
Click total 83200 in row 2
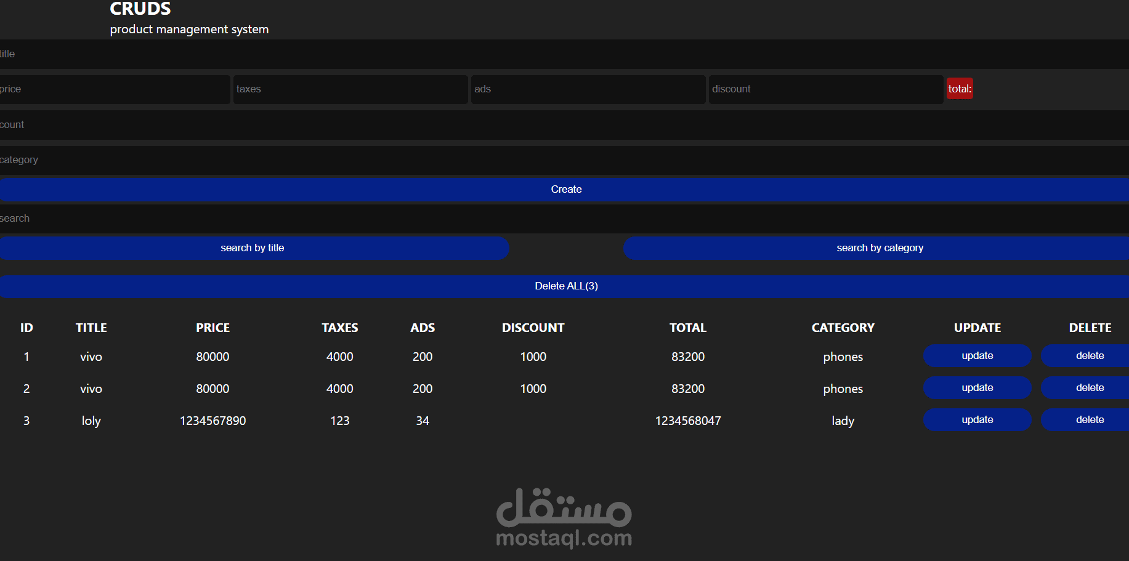(688, 389)
